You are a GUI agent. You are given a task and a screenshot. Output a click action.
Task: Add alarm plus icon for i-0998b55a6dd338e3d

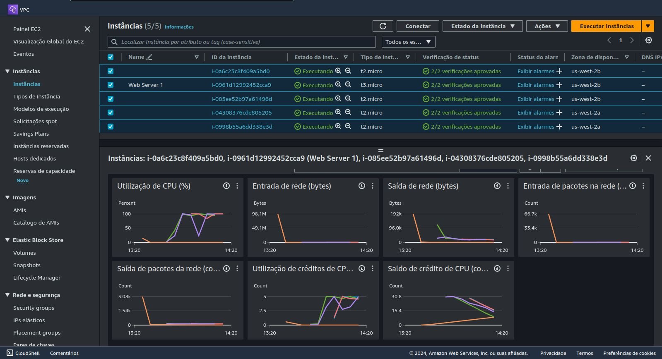559,127
